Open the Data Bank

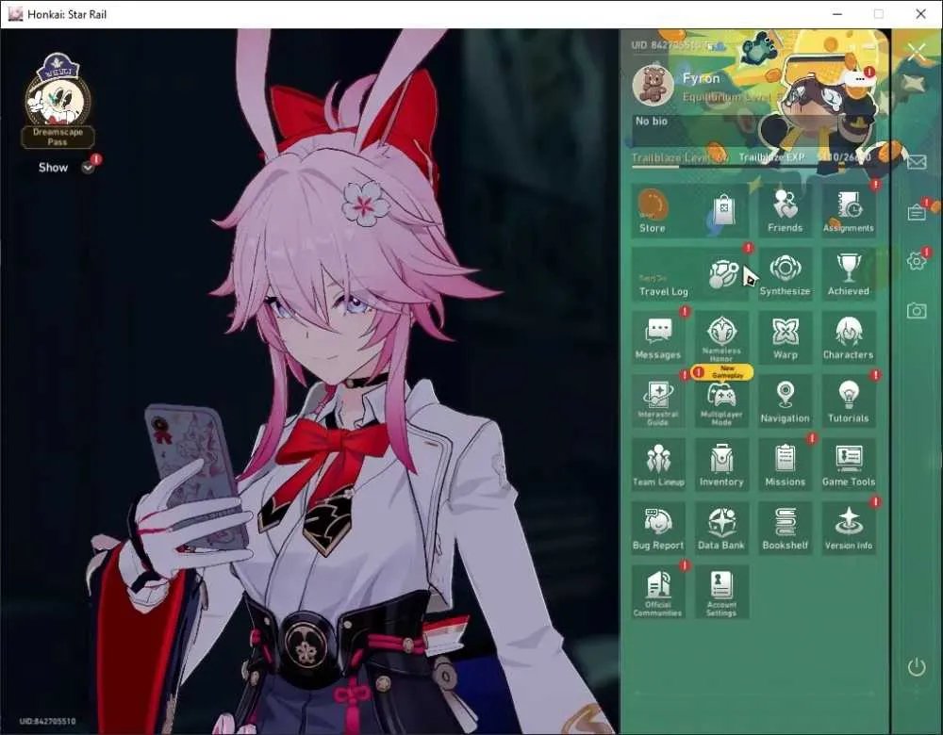click(x=721, y=529)
